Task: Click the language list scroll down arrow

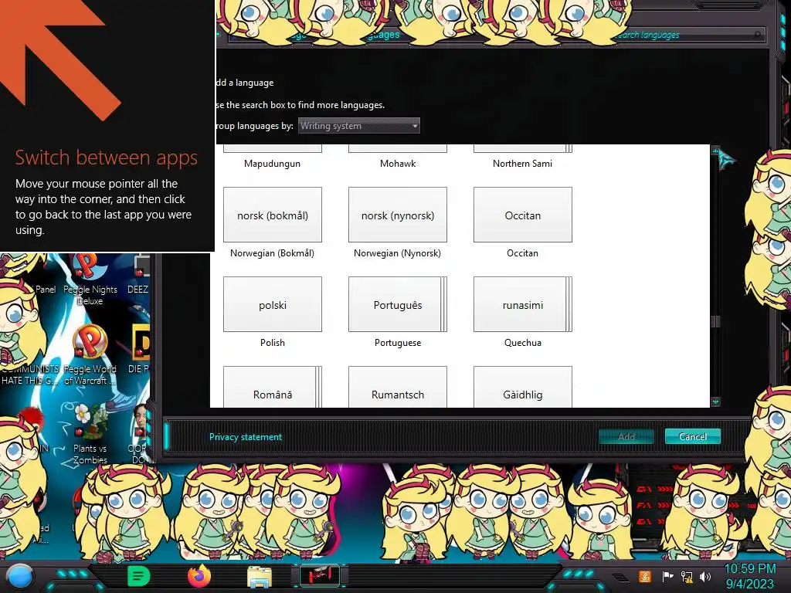Action: 715,402
